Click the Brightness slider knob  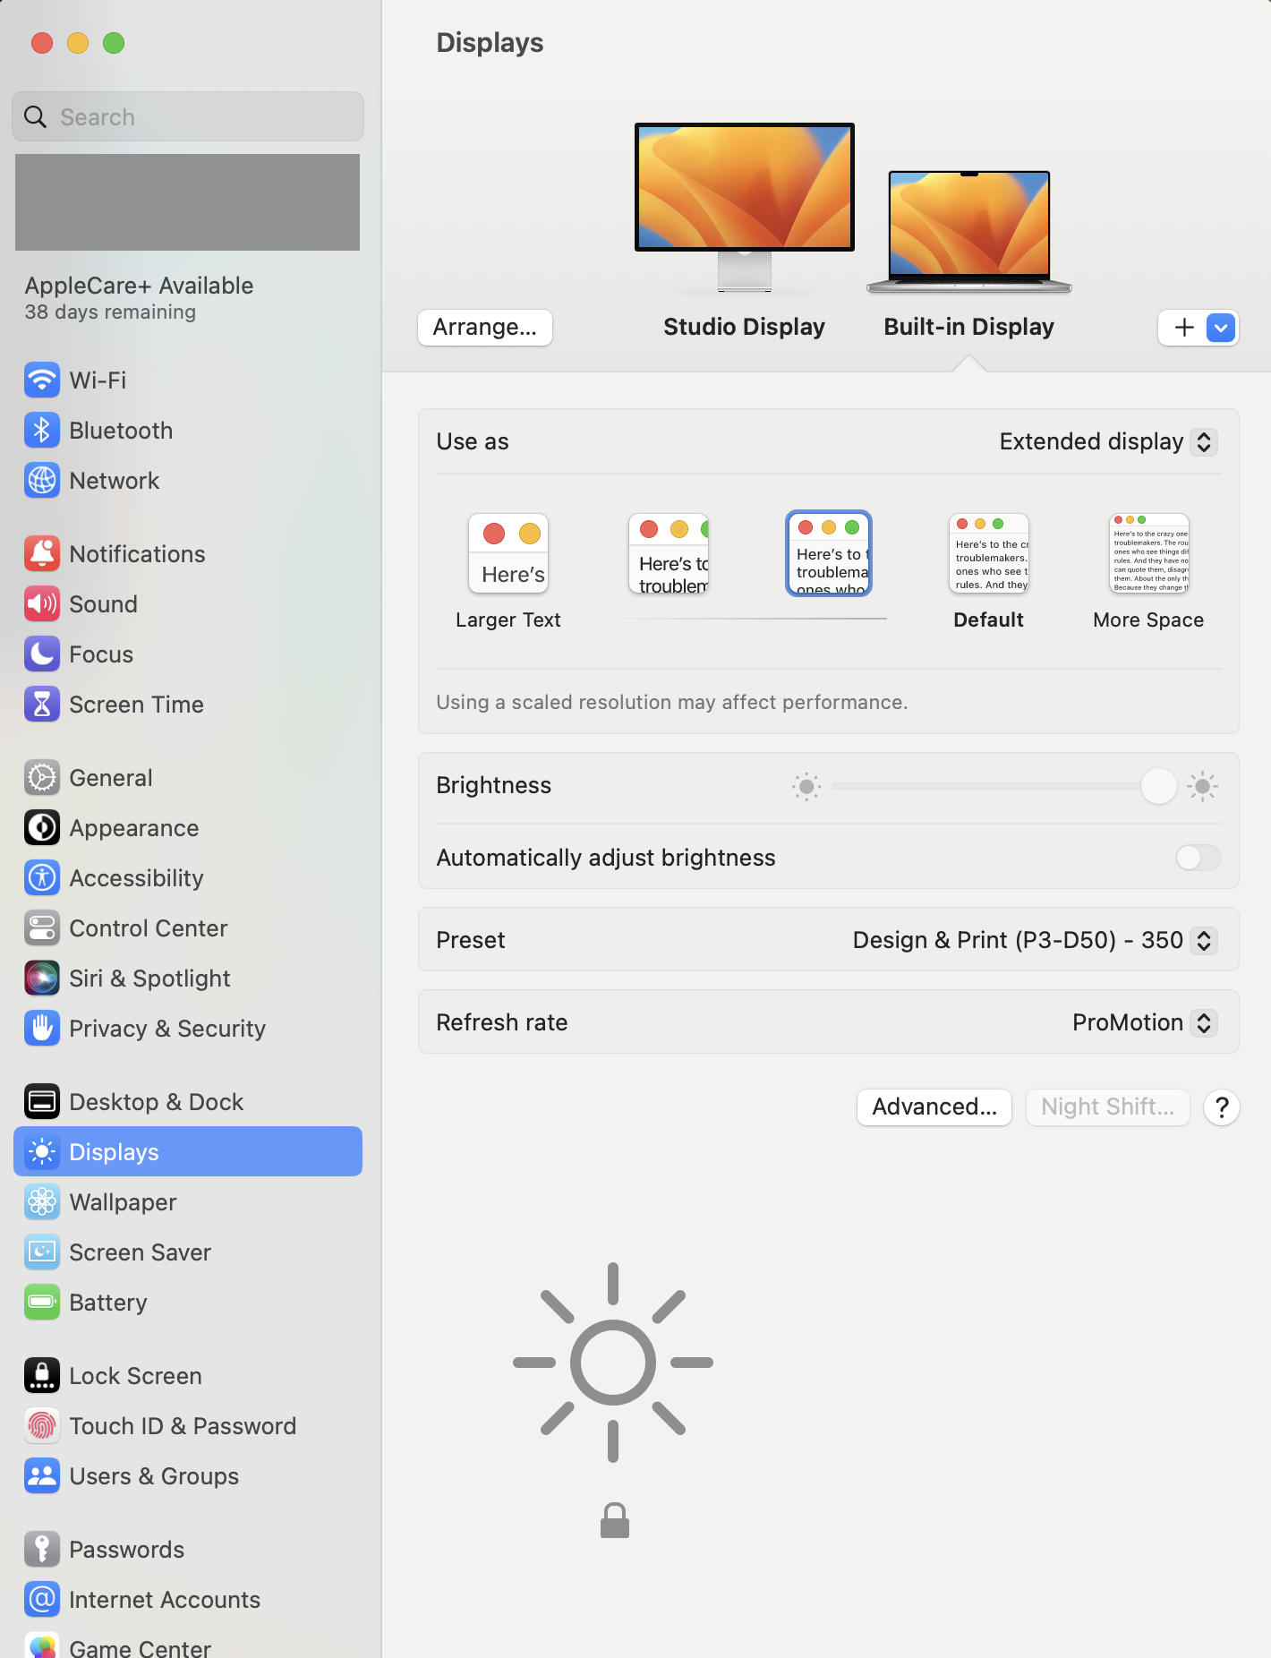tap(1159, 787)
